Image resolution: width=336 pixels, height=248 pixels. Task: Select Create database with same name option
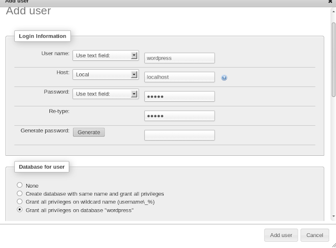(19, 193)
